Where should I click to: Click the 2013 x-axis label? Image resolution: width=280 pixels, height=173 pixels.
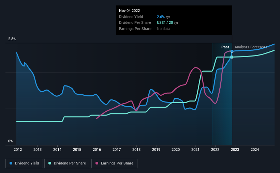click(38, 150)
